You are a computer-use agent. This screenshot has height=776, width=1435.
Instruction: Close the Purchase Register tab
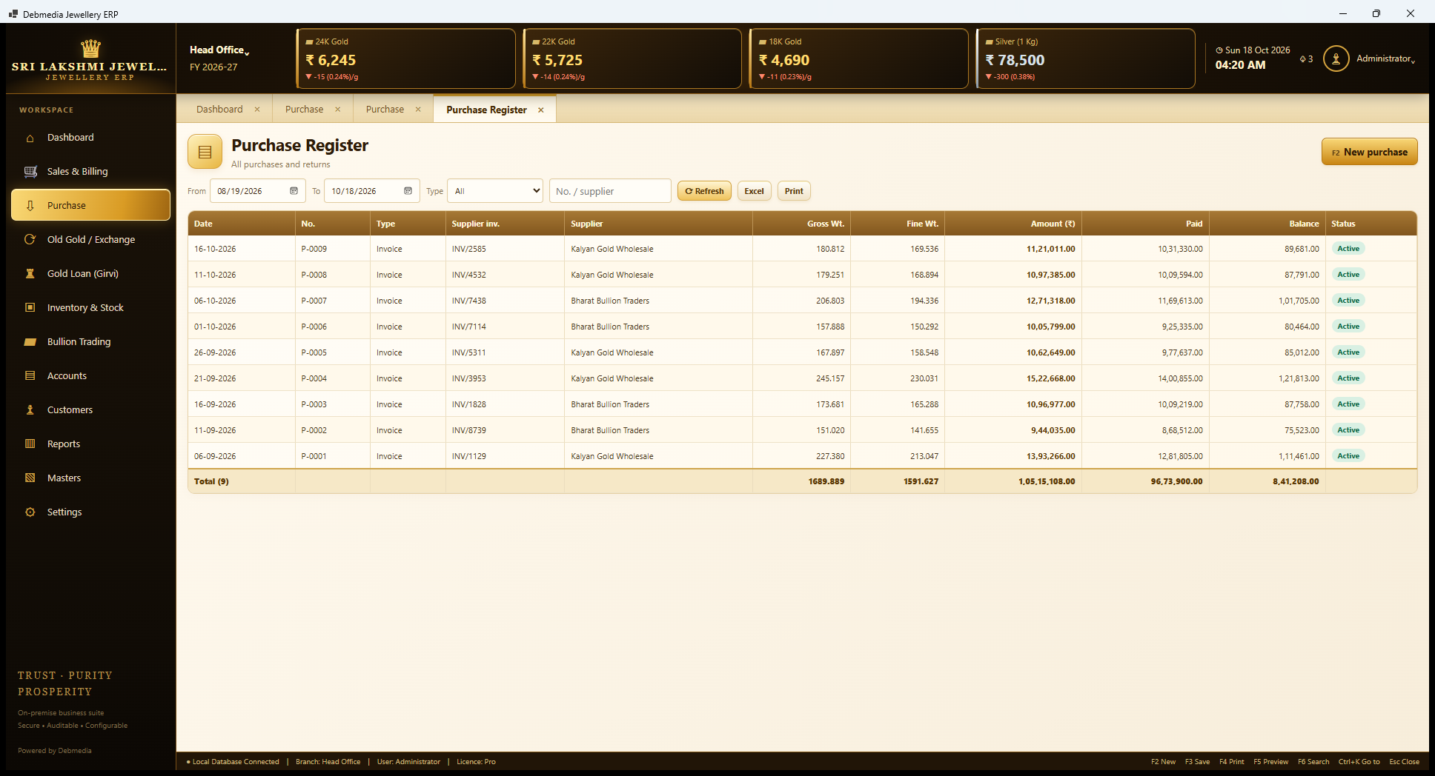pos(541,110)
